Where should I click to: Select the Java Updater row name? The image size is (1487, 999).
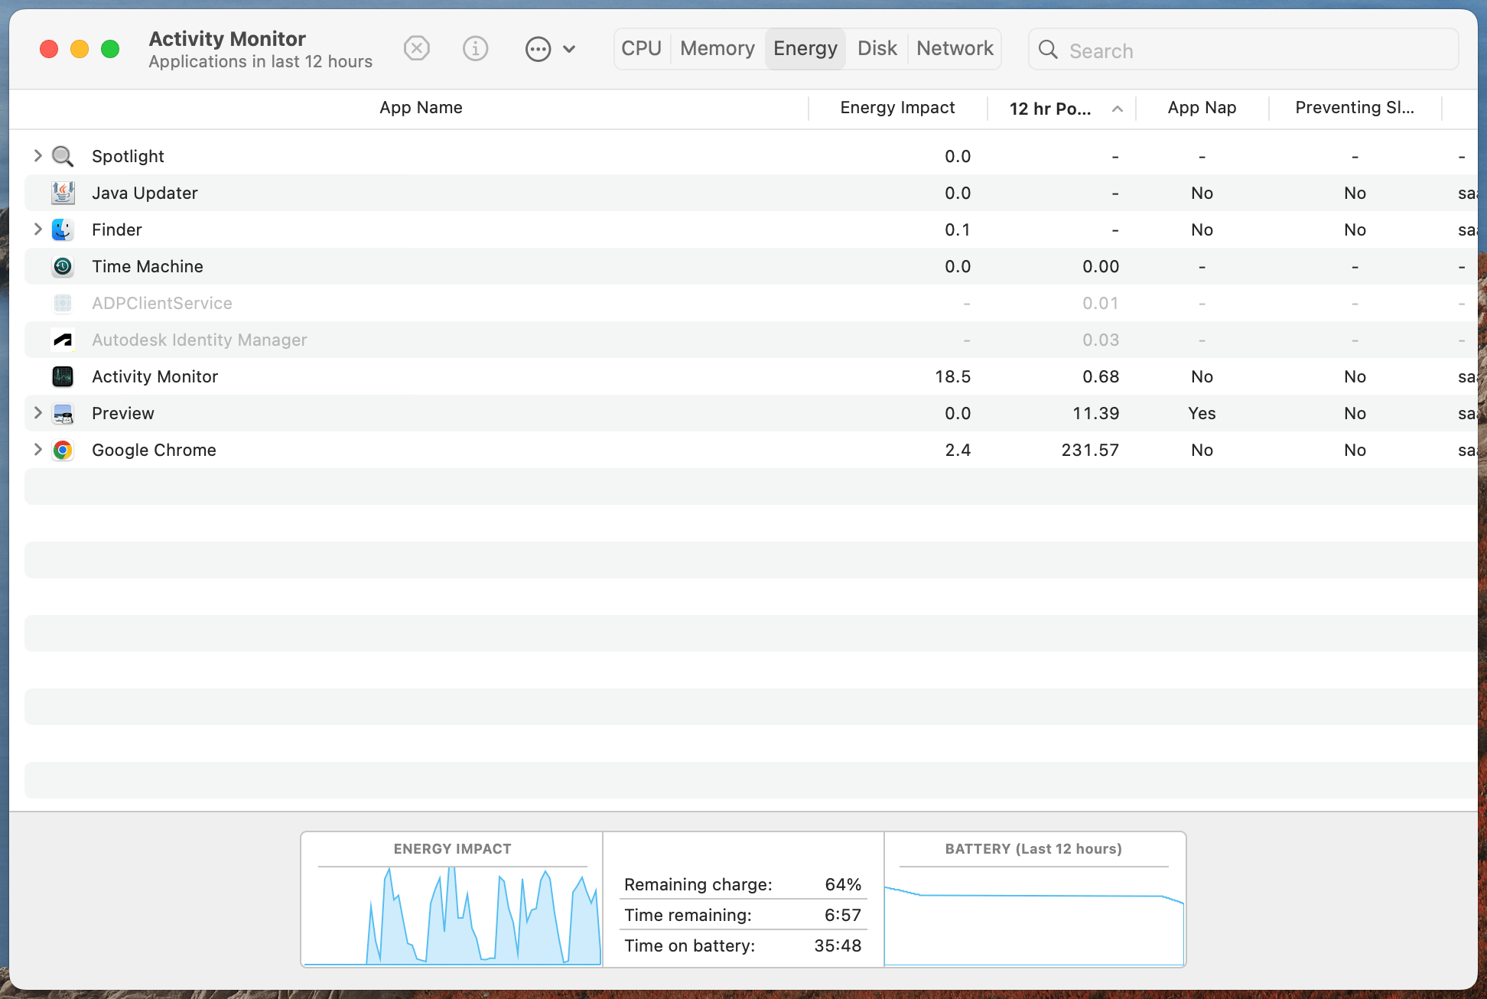pyautogui.click(x=145, y=193)
